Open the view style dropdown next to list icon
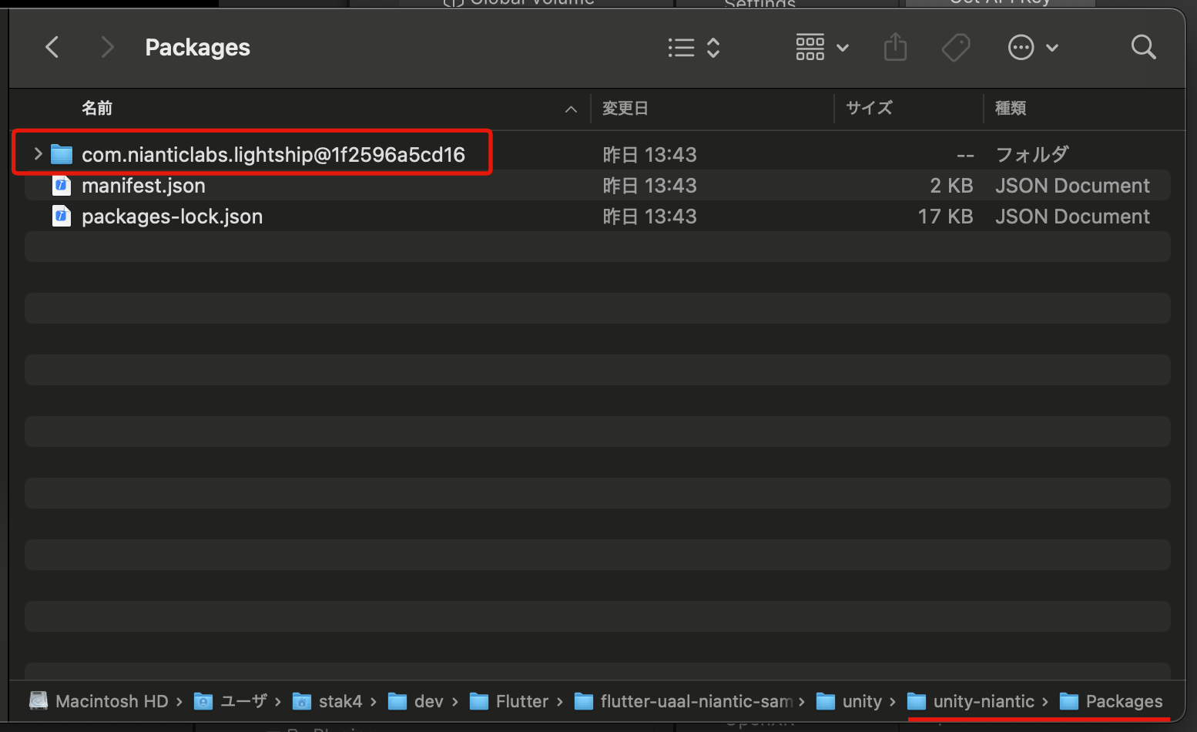The height and width of the screenshot is (732, 1197). (713, 47)
